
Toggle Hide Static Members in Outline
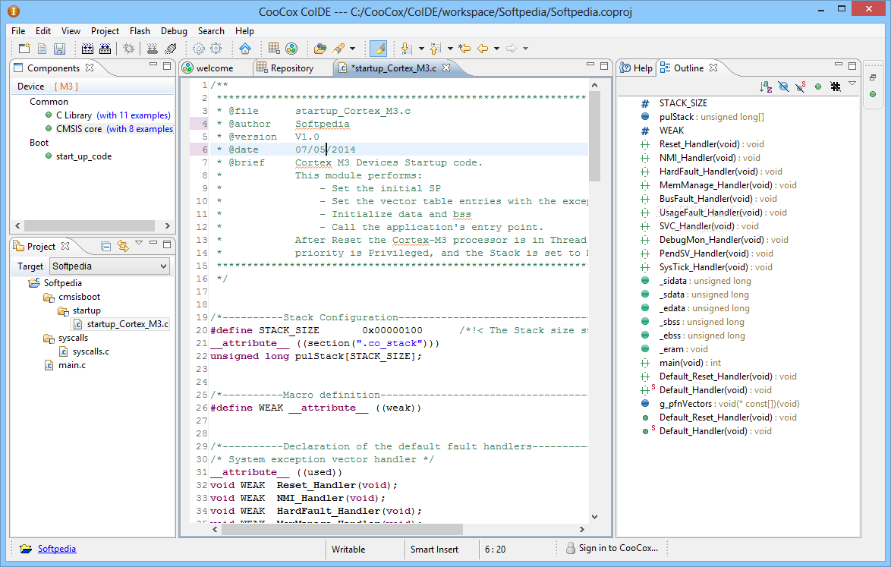point(801,87)
